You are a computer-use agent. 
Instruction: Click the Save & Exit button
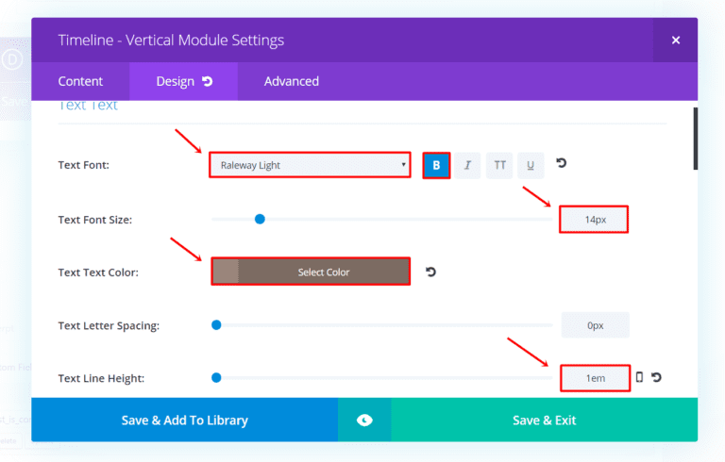click(544, 420)
